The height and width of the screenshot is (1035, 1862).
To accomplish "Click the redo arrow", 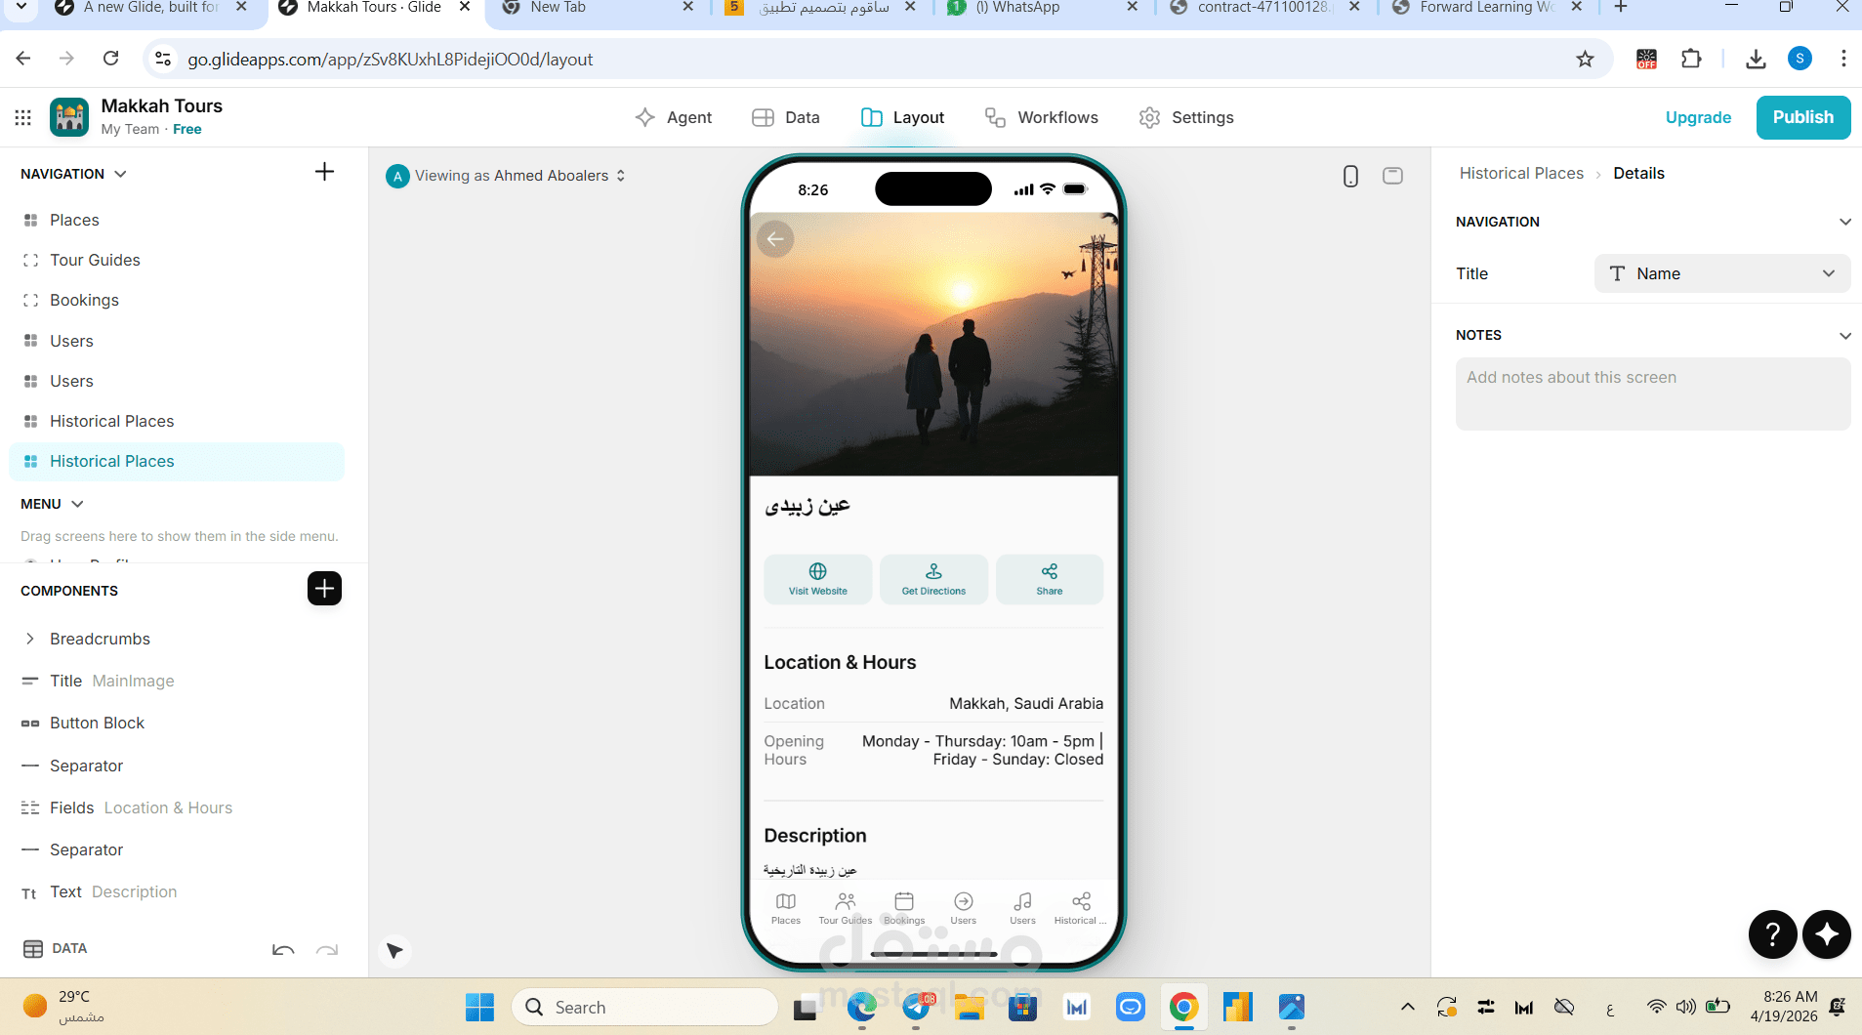I will (327, 949).
